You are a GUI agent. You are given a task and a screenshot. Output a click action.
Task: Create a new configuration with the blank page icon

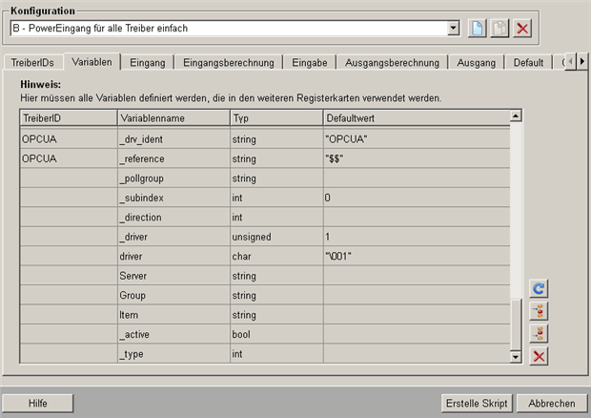pyautogui.click(x=478, y=29)
